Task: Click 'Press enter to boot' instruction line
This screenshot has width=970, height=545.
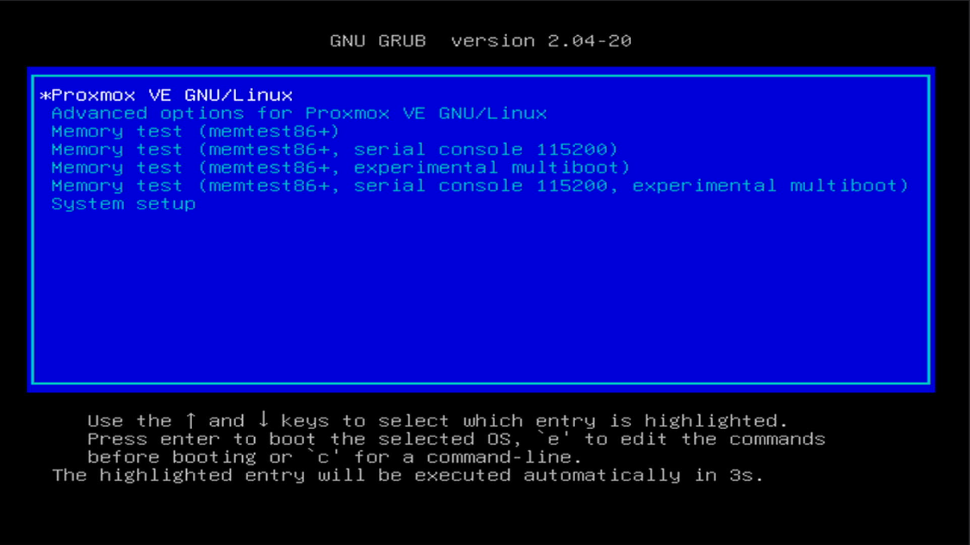Action: pyautogui.click(x=201, y=439)
